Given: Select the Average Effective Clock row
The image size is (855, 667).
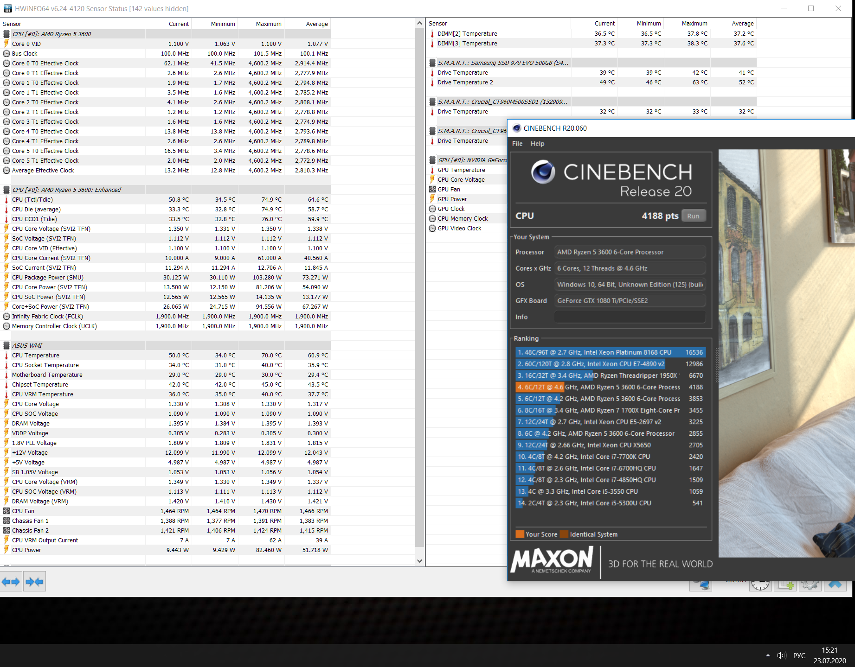Looking at the screenshot, I should tap(166, 171).
